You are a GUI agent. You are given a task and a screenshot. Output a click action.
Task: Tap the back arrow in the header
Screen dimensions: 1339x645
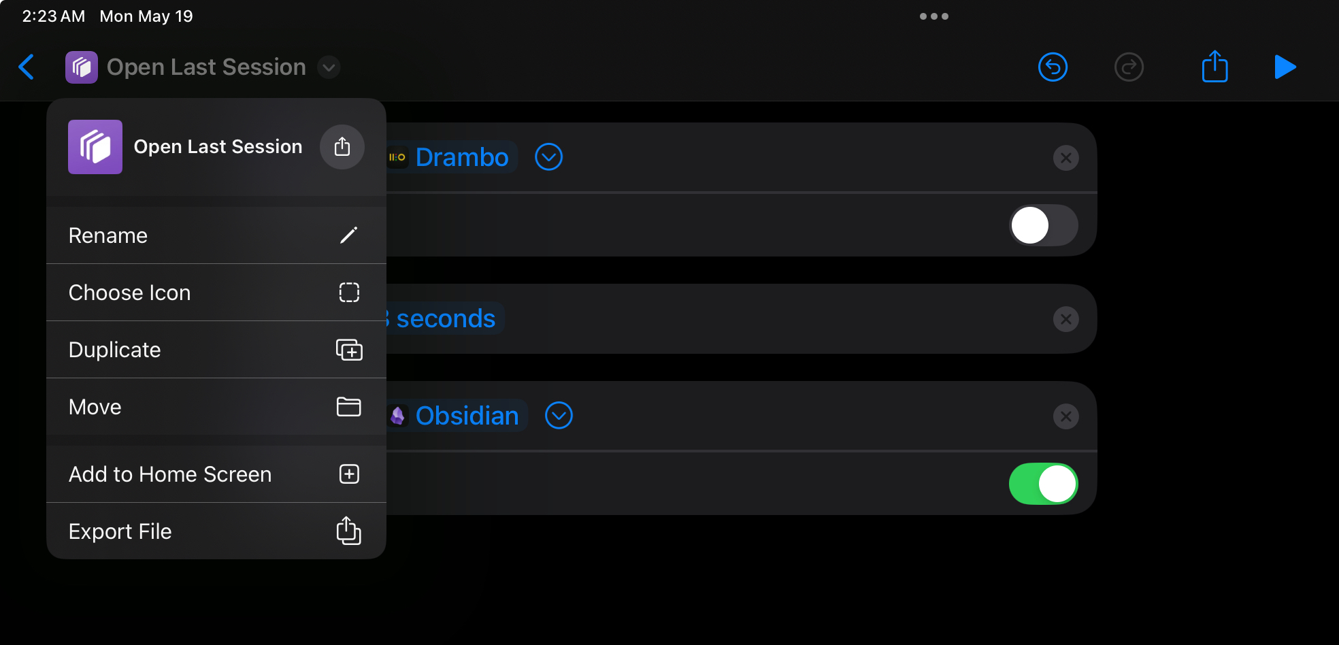(x=27, y=67)
